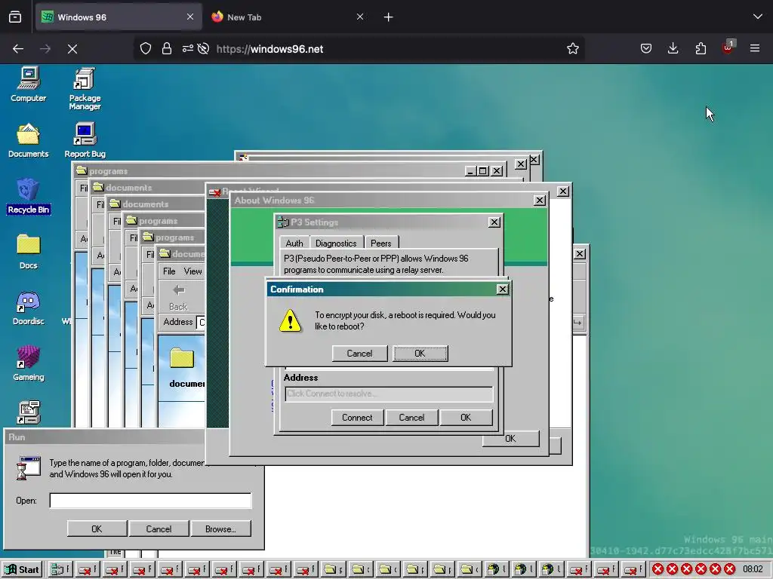The image size is (773, 579).
Task: Click Cancel in the Run dialog
Action: point(159,528)
